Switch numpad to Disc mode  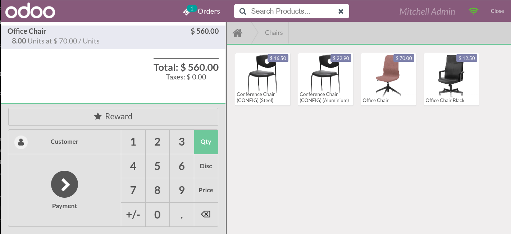point(206,166)
